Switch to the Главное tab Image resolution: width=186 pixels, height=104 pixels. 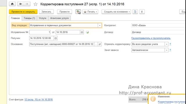point(15,18)
